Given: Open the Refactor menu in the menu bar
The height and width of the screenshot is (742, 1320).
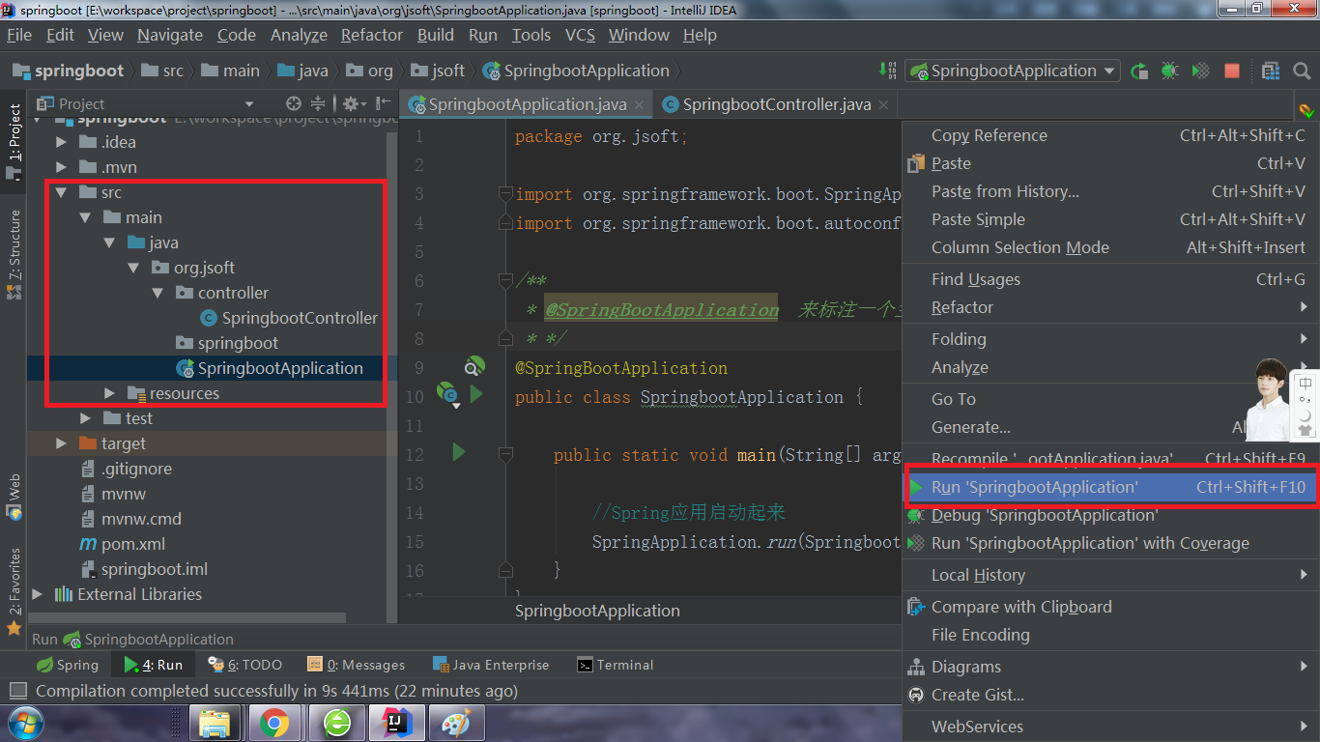Looking at the screenshot, I should tap(371, 35).
